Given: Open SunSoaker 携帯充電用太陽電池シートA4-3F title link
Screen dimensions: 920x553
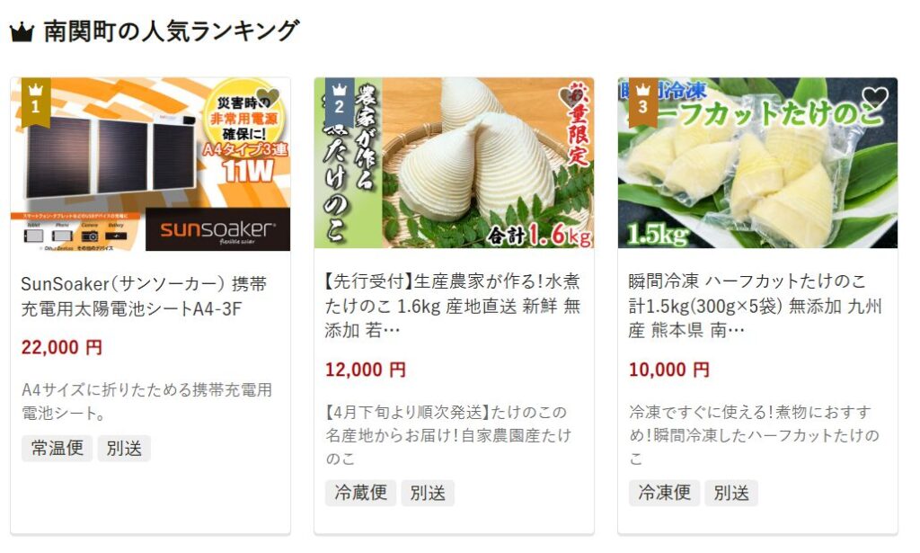Looking at the screenshot, I should click(144, 297).
